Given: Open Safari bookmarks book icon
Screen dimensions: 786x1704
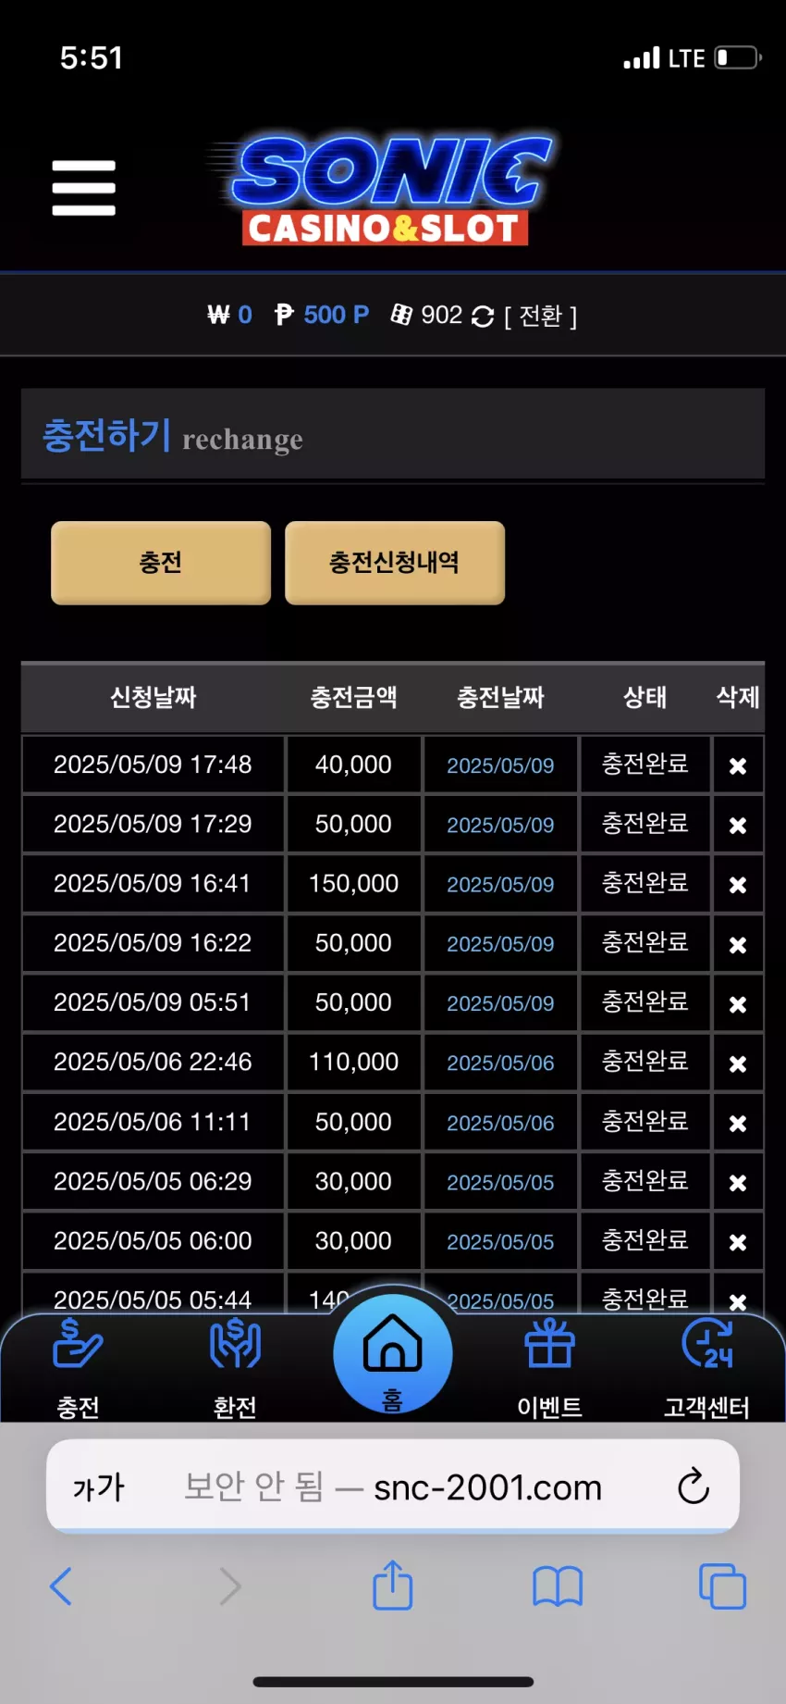Looking at the screenshot, I should 558,1586.
